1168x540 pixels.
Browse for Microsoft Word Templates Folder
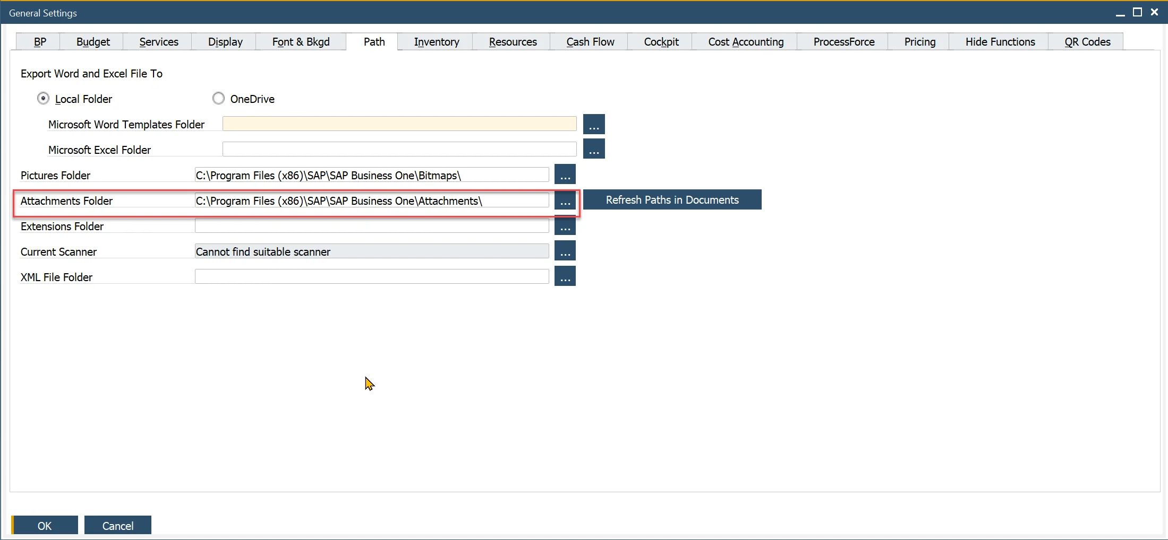[593, 125]
